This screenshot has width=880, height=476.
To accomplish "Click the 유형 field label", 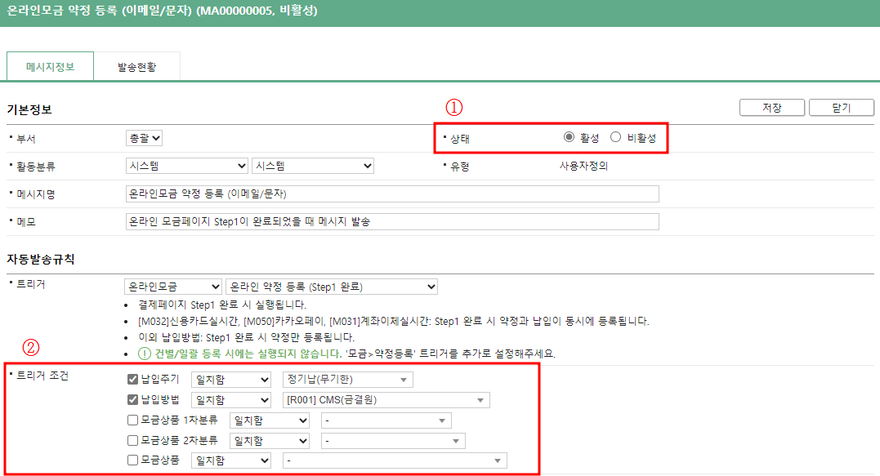I will pyautogui.click(x=460, y=167).
